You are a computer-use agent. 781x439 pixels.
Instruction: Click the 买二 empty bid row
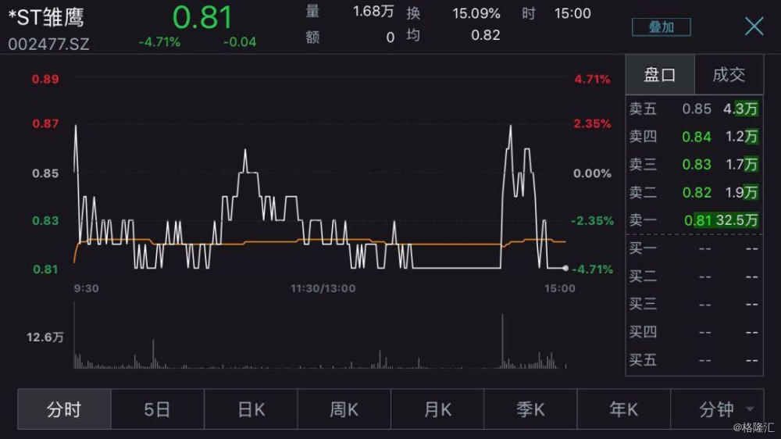pyautogui.click(x=694, y=276)
